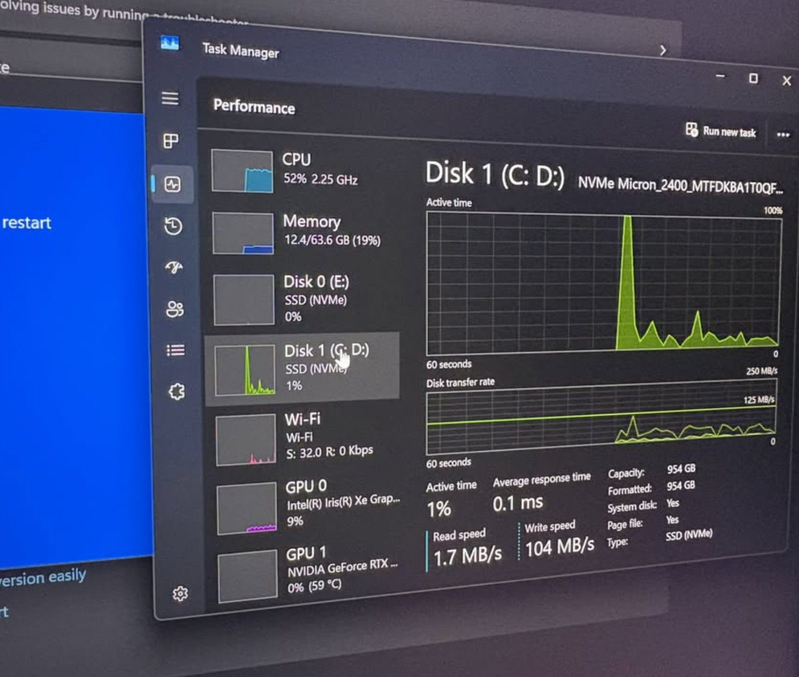799x677 pixels.
Task: Click the Read speed 1.7 MB/s value
Action: pos(467,556)
